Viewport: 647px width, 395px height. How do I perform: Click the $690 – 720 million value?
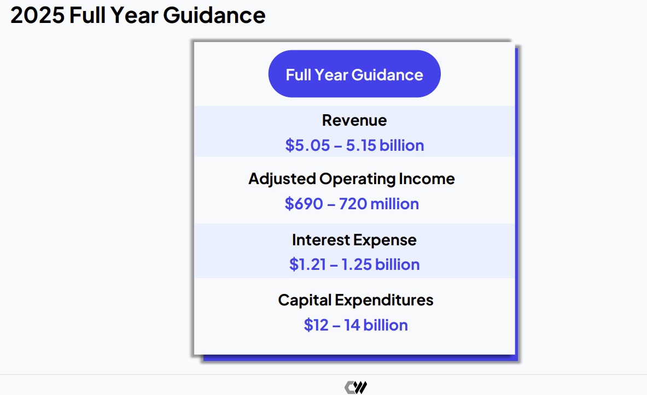click(352, 204)
